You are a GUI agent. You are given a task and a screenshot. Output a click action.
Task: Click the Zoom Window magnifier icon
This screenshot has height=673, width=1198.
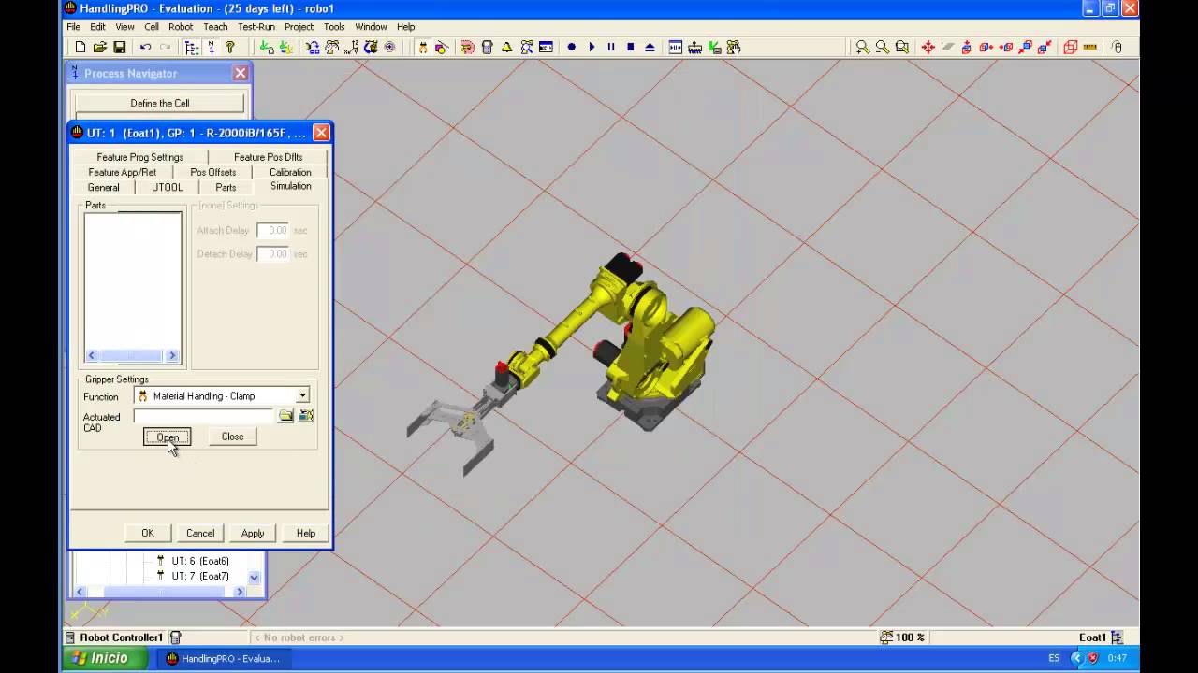click(x=902, y=47)
